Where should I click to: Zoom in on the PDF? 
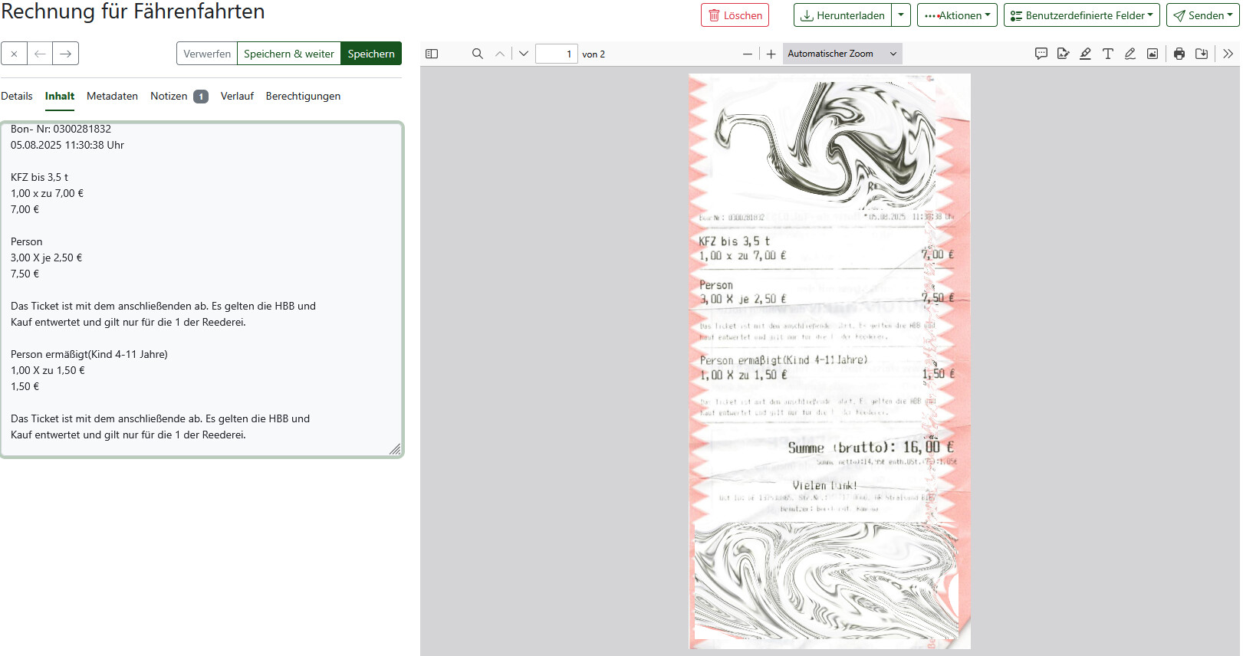[x=771, y=54]
